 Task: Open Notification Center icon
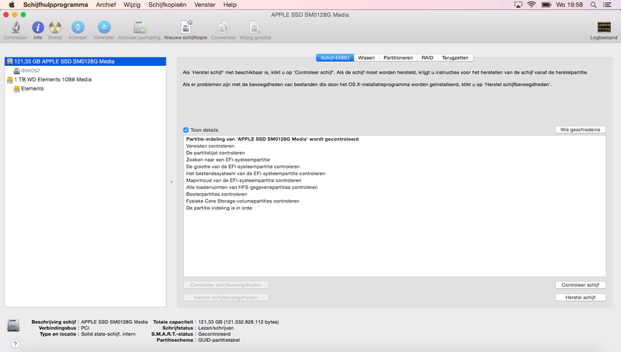(607, 5)
